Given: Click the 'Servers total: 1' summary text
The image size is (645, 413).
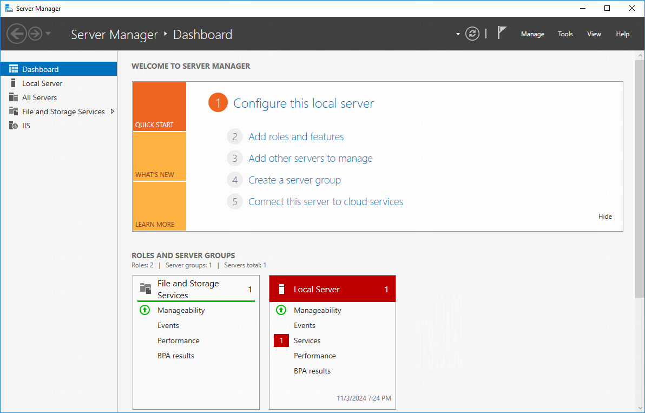Looking at the screenshot, I should [x=245, y=265].
